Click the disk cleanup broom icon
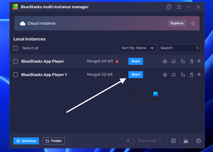The height and width of the screenshot is (152, 213). click(x=186, y=141)
